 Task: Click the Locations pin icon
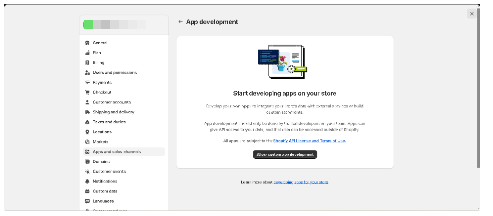[87, 132]
